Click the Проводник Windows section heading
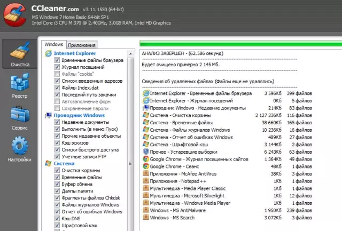 79,115
